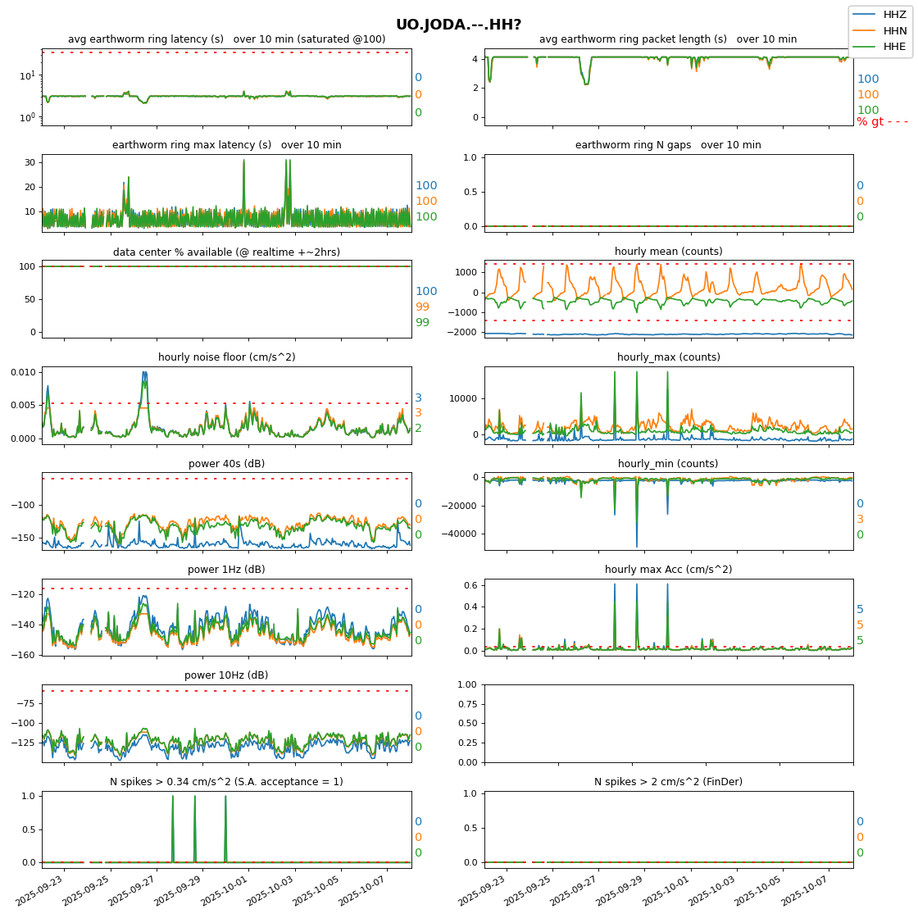Click the power 1Hz (dB) title
Screen dimensions: 918x918
coord(226,570)
